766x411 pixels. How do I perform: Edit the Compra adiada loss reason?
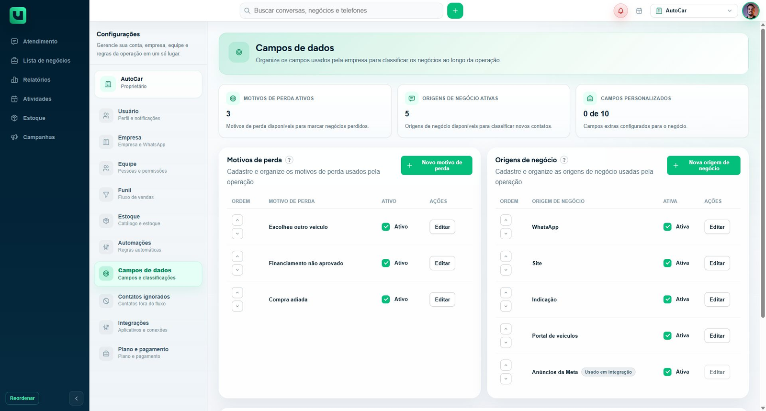pos(442,300)
